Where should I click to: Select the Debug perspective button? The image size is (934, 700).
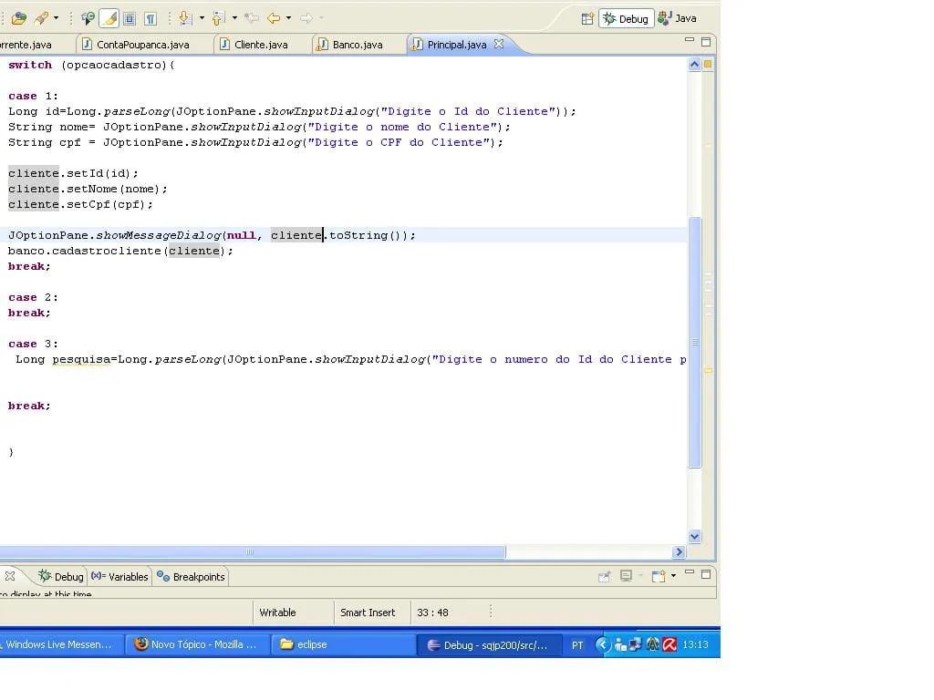point(626,18)
